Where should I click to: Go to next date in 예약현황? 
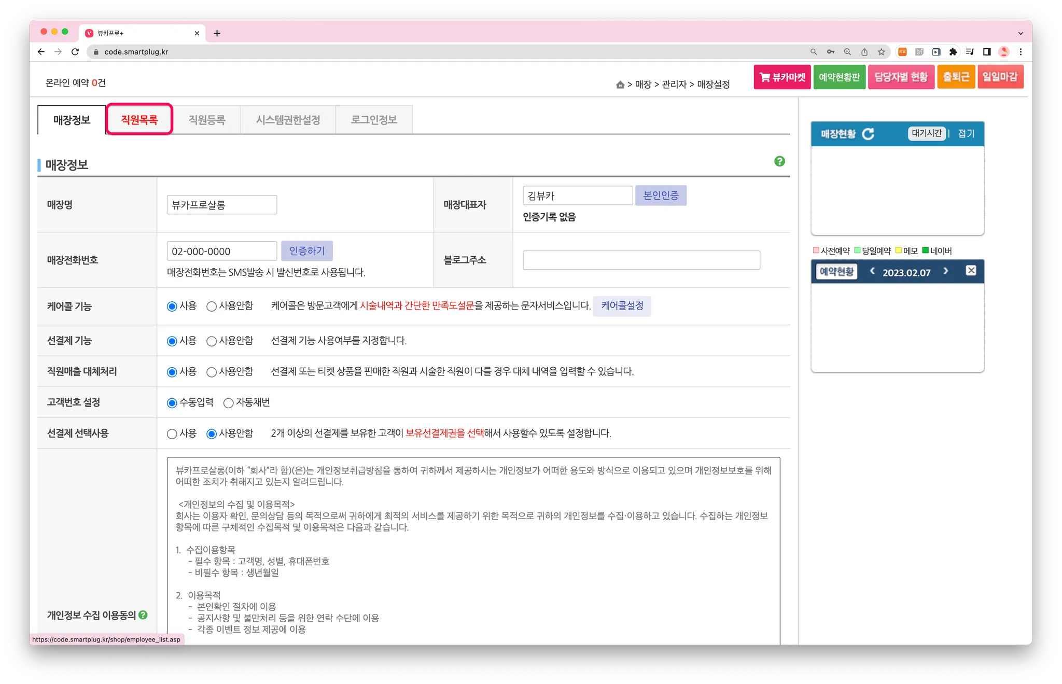pos(946,271)
